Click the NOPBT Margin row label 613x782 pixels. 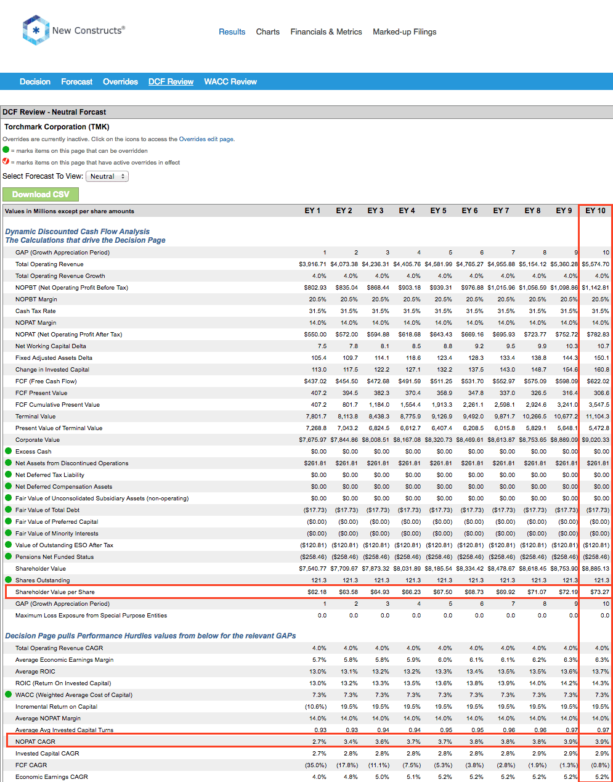tap(36, 299)
